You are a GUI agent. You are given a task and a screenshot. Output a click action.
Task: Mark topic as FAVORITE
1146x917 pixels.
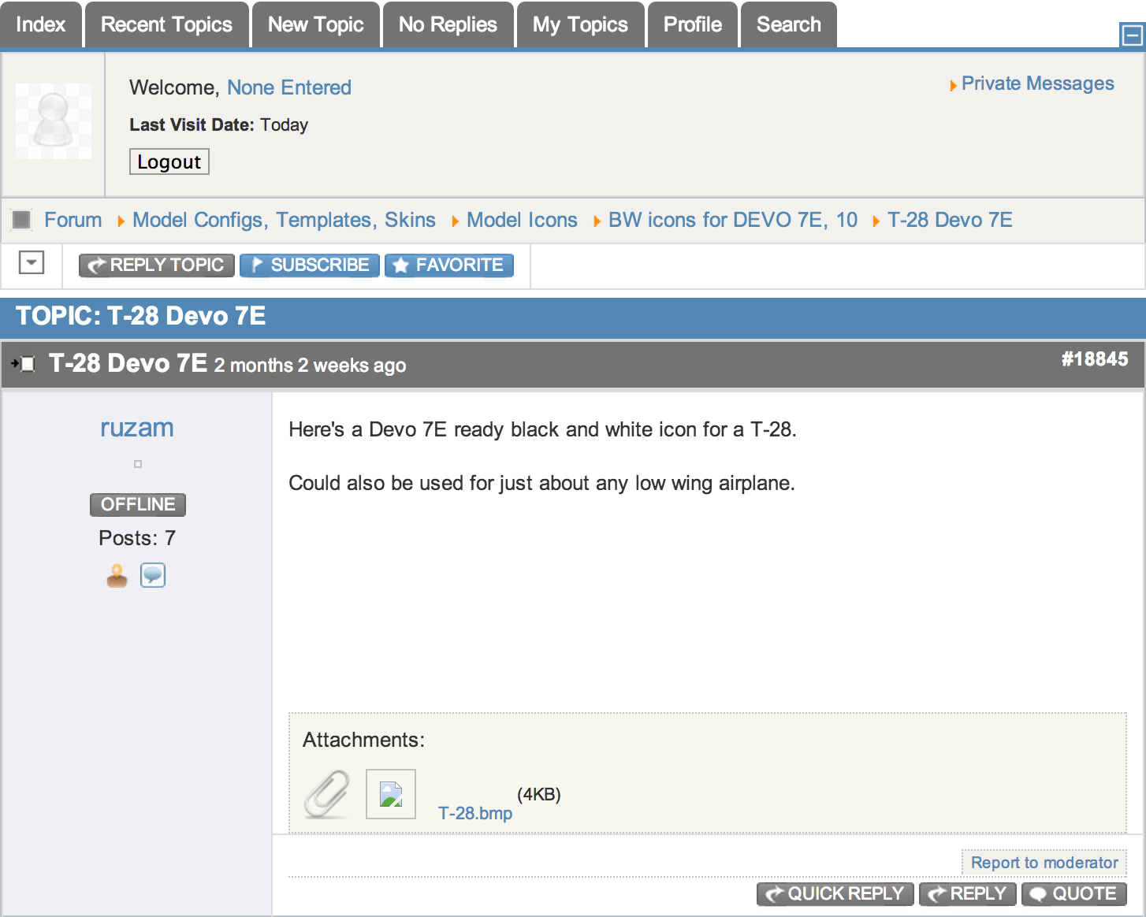coord(449,265)
